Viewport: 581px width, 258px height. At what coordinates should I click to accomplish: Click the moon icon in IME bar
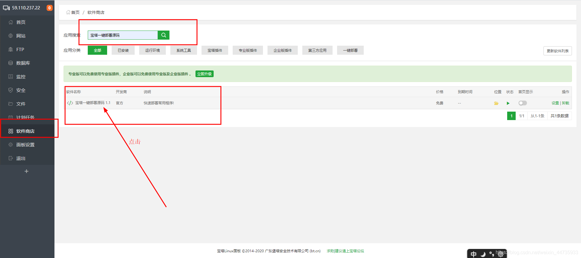[x=483, y=254]
